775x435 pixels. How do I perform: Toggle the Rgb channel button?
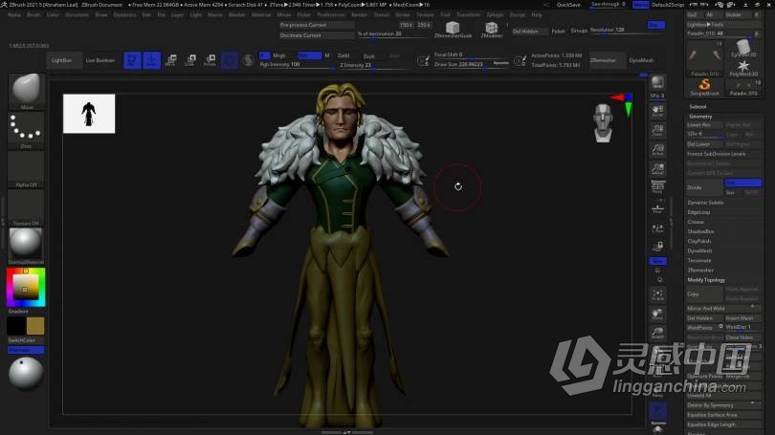(309, 55)
